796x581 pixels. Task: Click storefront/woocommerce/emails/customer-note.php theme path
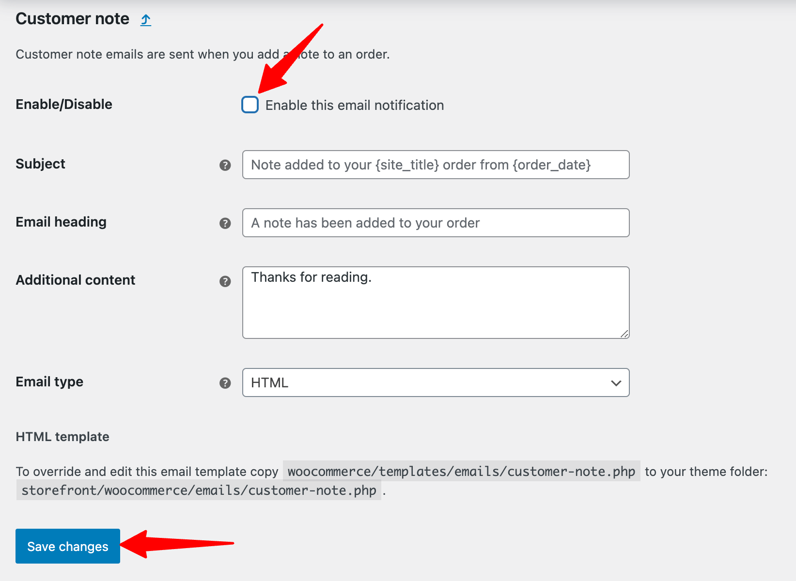[199, 490]
